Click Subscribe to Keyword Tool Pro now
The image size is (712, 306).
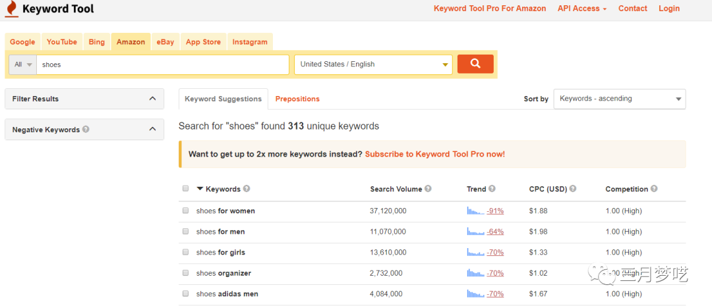pyautogui.click(x=435, y=154)
